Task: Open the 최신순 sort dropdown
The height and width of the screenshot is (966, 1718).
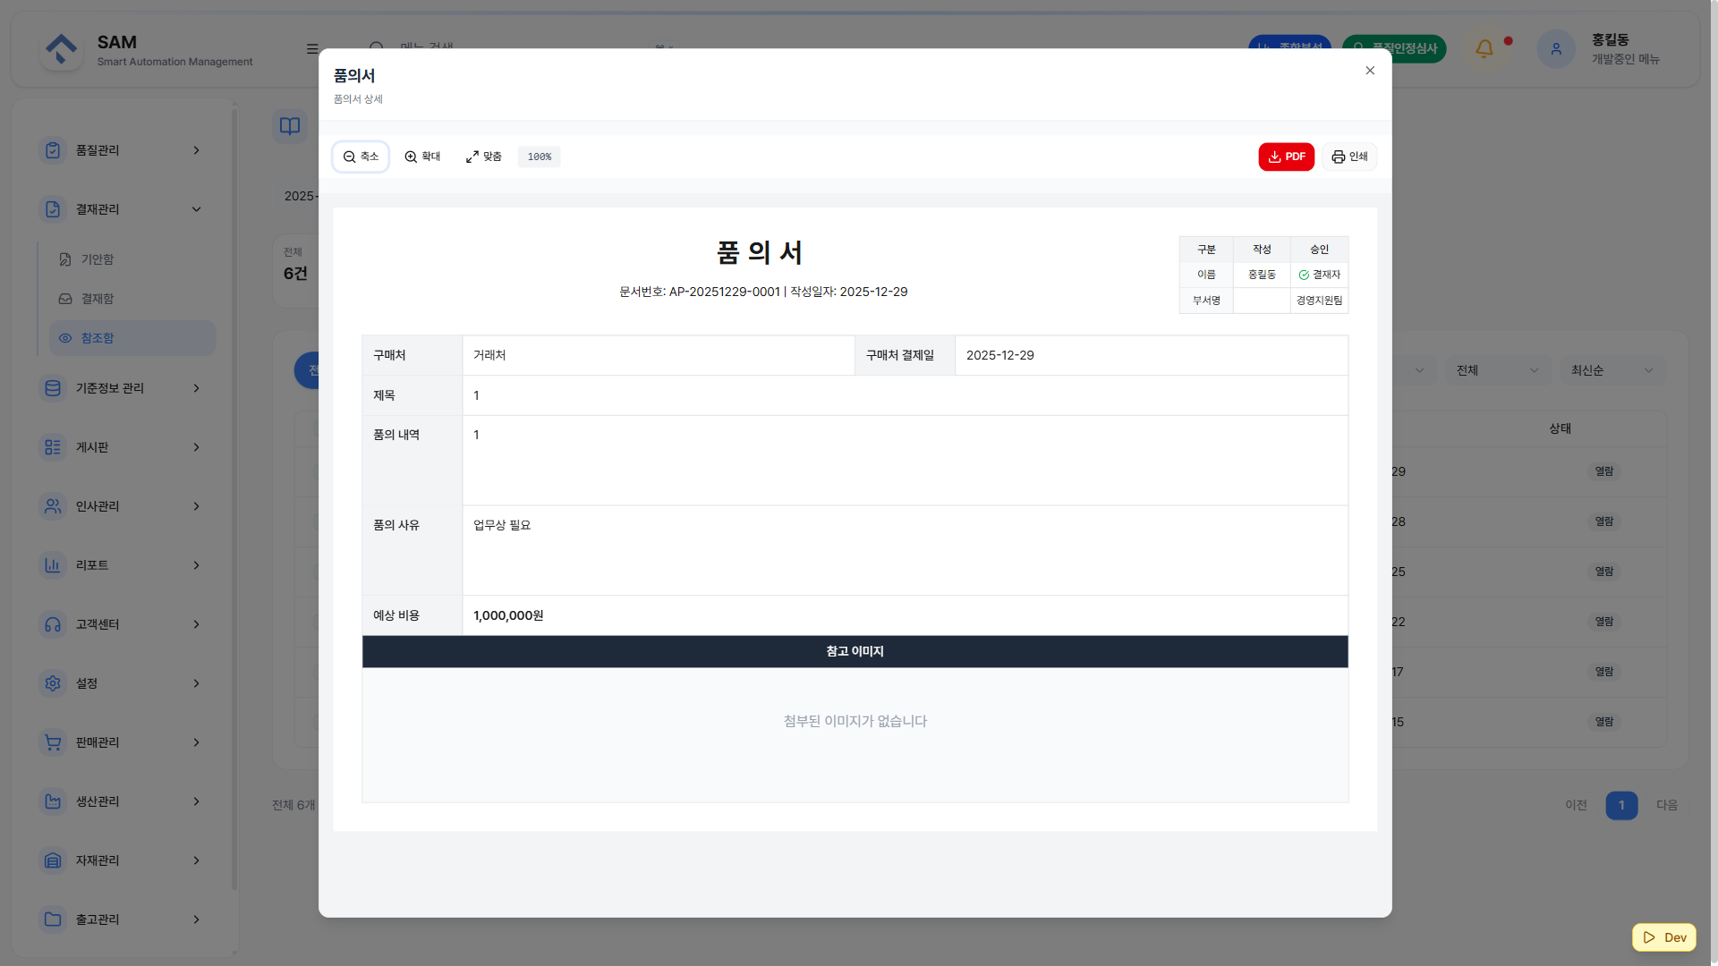Action: click(x=1612, y=370)
